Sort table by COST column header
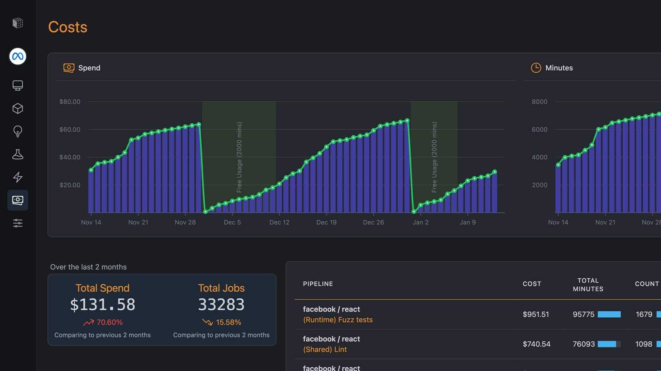This screenshot has height=371, width=661. [x=532, y=284]
